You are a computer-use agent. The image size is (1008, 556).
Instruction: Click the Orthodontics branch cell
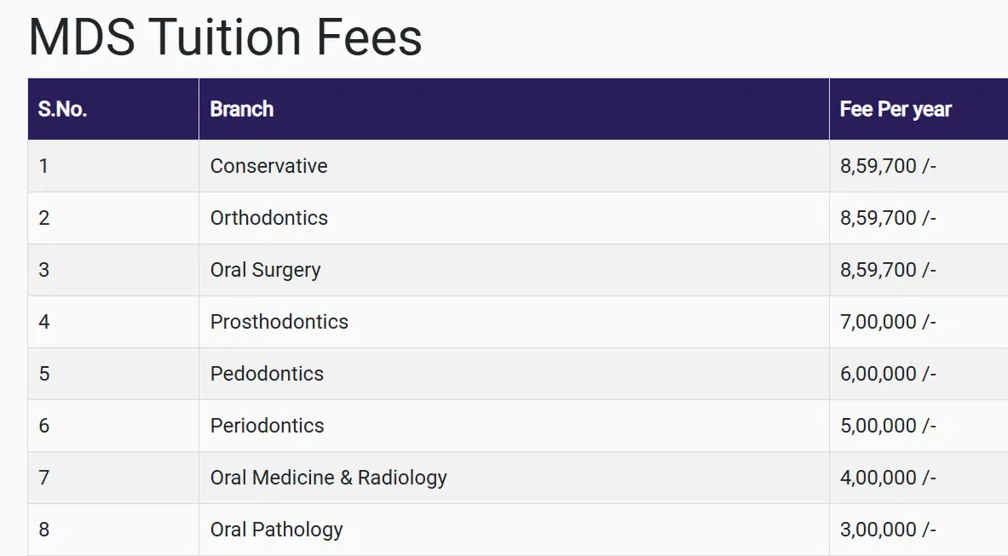pos(269,218)
